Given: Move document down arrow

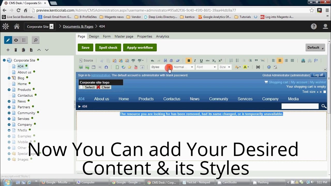Looking at the screenshot, I should (x=47, y=50).
